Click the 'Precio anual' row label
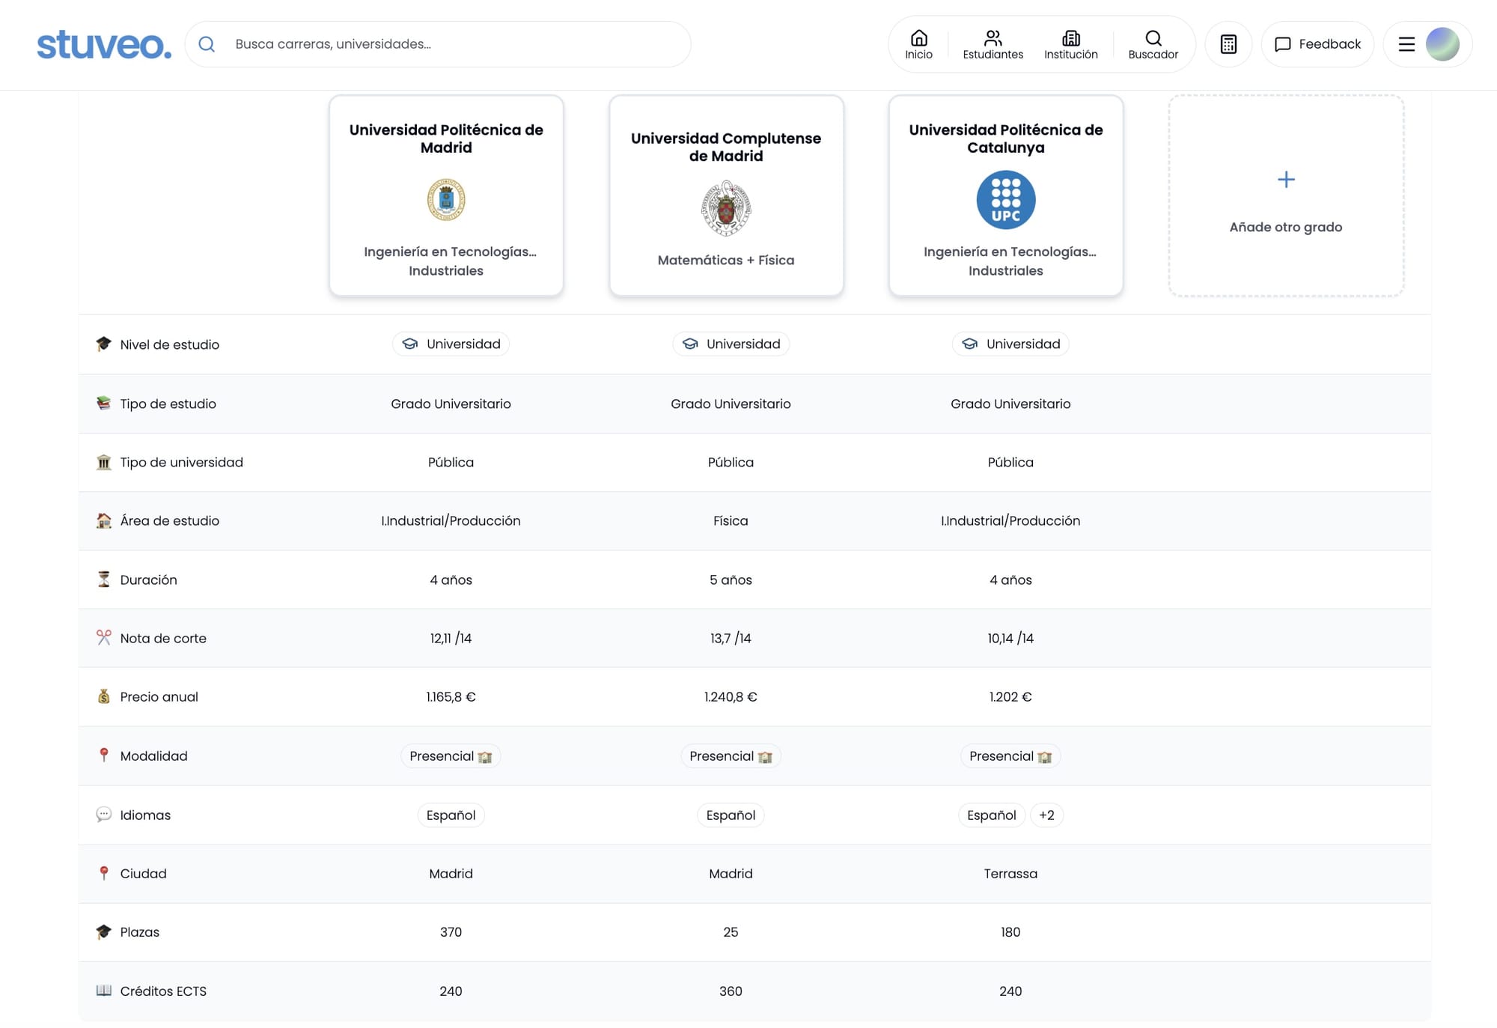1497x1028 pixels. (x=159, y=696)
